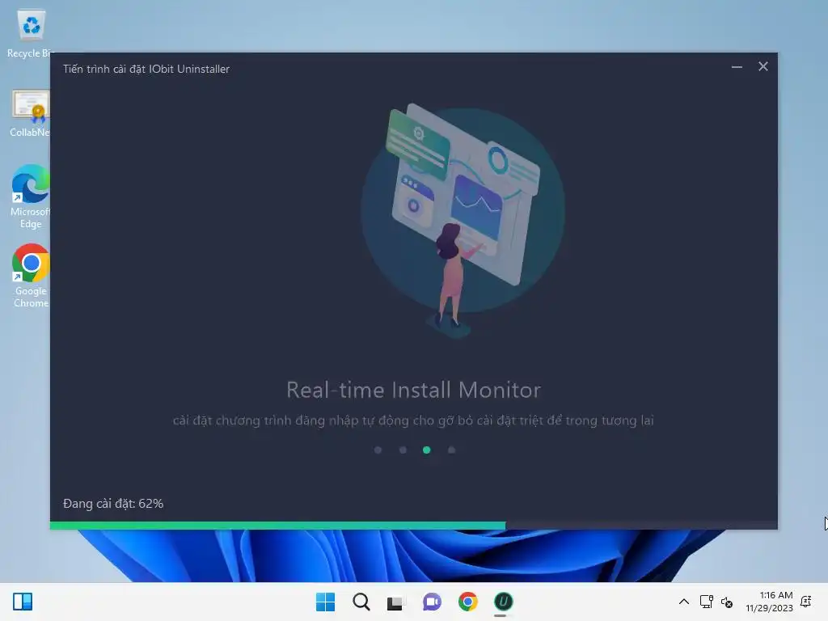Viewport: 828px width, 621px height.
Task: Launch Google Chrome from the desktop
Action: coord(30,276)
